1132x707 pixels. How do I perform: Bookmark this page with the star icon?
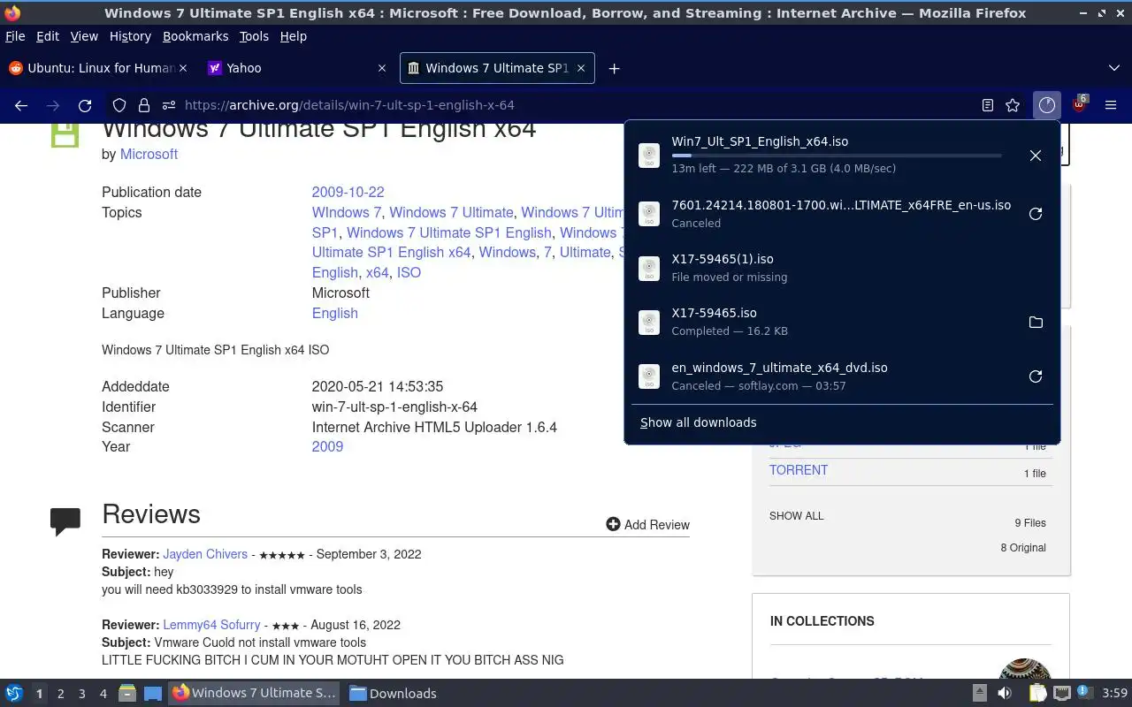click(x=1013, y=105)
